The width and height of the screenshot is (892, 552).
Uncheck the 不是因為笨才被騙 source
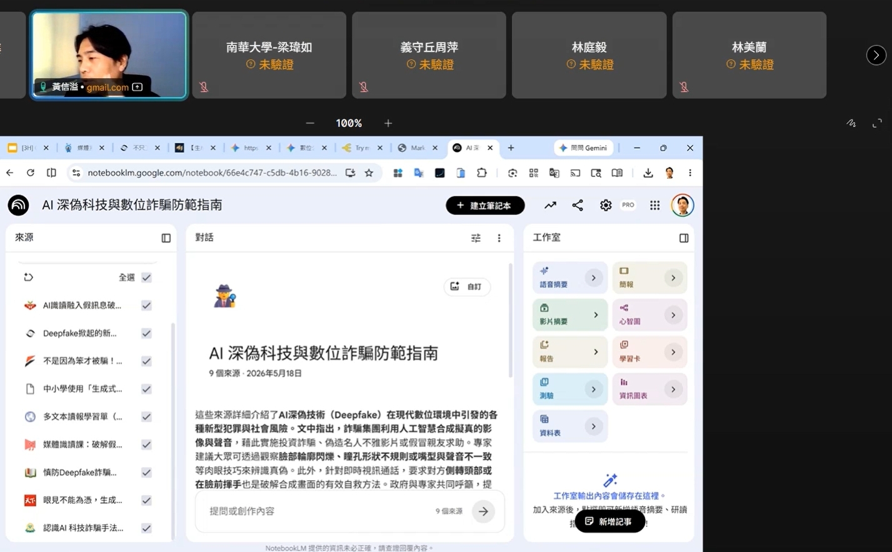(146, 361)
